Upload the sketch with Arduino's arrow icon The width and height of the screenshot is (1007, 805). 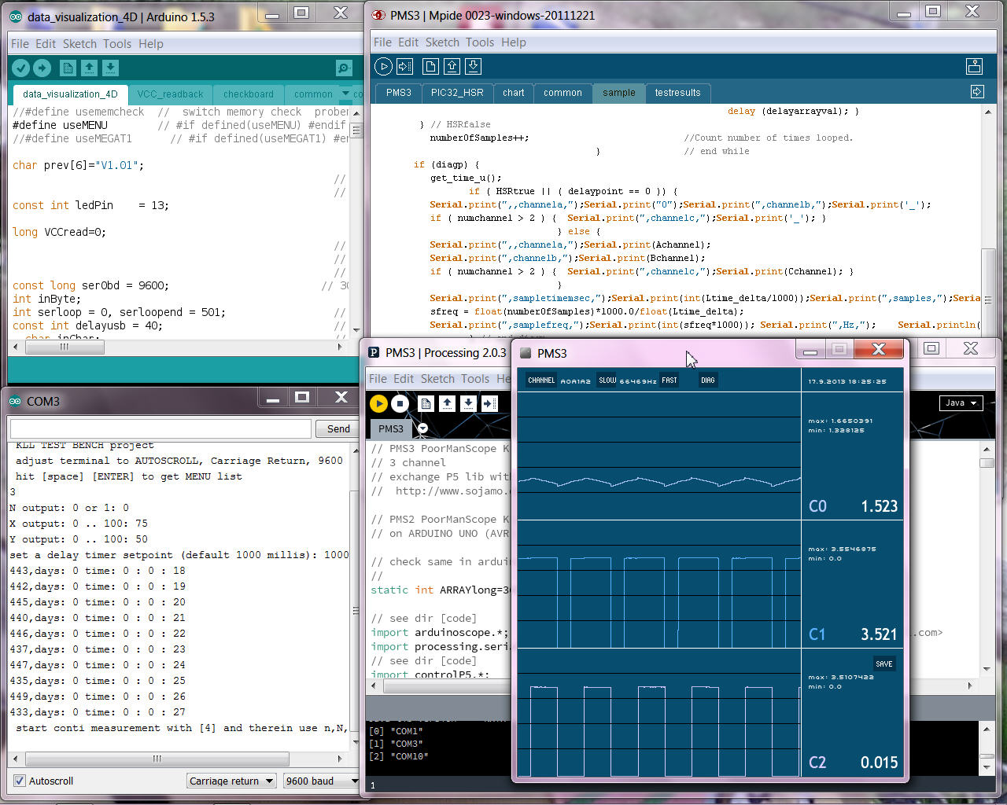(42, 68)
